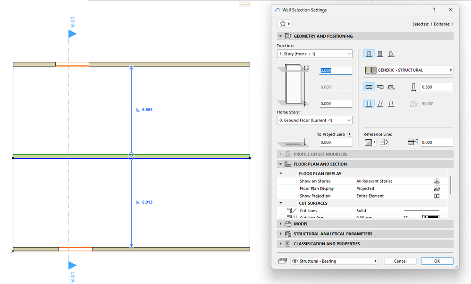The image size is (471, 284).
Task: Click Show Projection row icon
Action: tap(437, 196)
